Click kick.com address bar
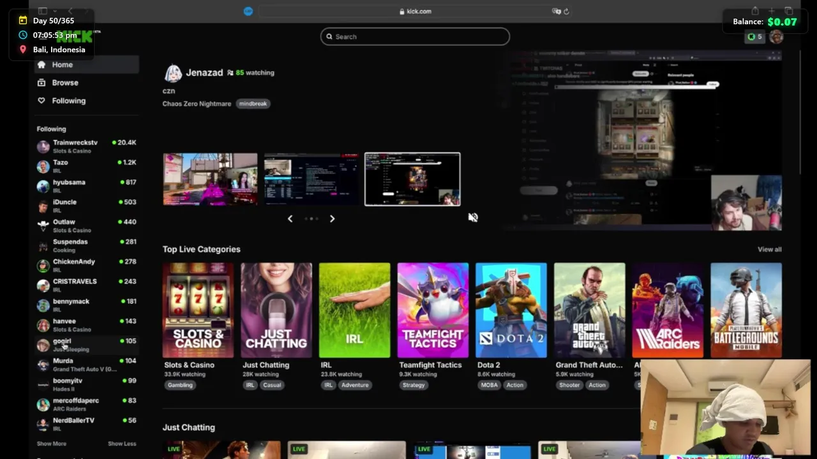This screenshot has width=817, height=459. coord(414,11)
